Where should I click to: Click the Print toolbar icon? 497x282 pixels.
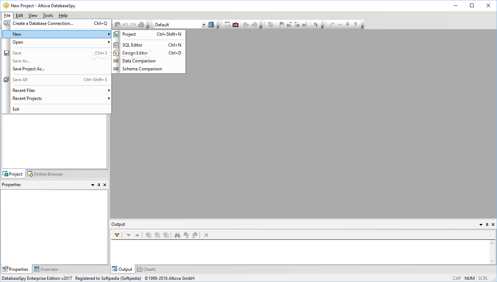point(141,25)
